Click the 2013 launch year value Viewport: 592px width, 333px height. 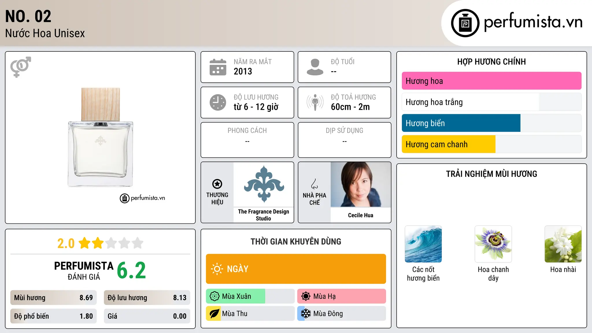click(x=243, y=71)
